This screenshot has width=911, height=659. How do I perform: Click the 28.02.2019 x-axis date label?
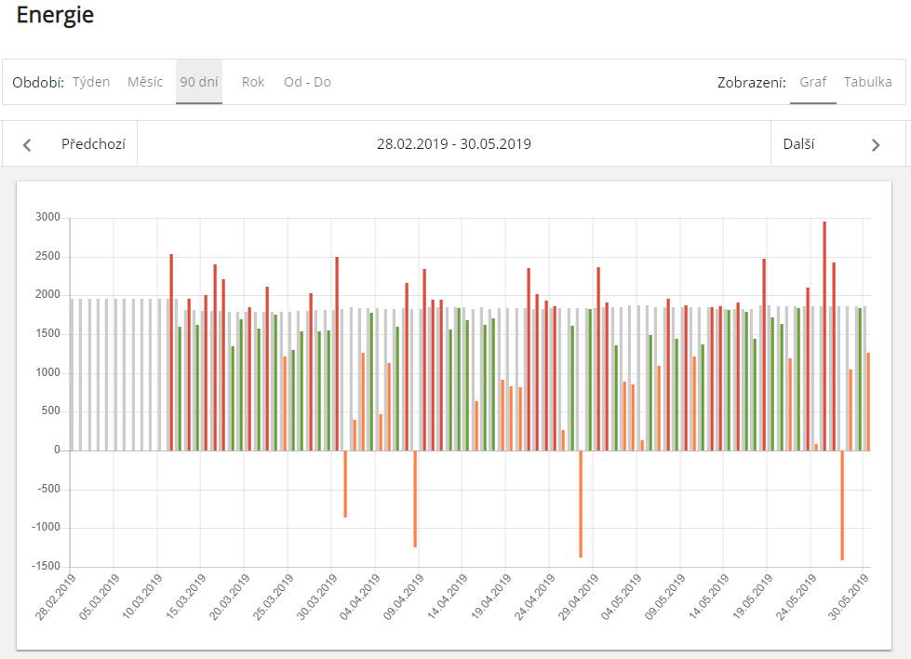(56, 597)
